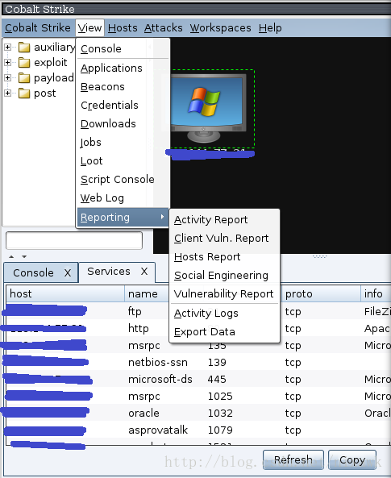Select the asprovatalk service row
The height and width of the screenshot is (478, 391).
[x=198, y=430]
